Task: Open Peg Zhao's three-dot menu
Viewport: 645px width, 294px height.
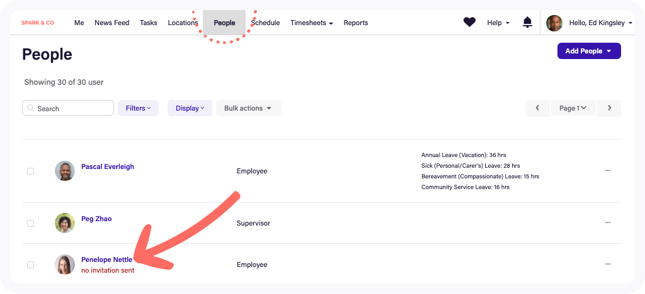Action: coord(608,222)
